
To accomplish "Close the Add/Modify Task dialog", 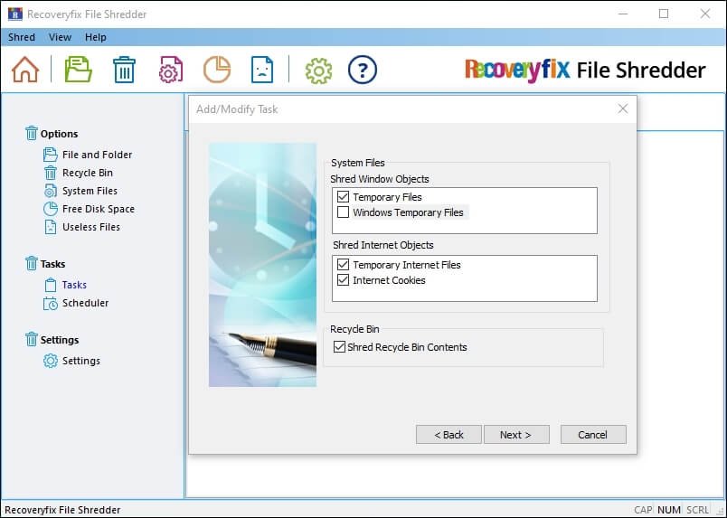I will click(x=622, y=108).
